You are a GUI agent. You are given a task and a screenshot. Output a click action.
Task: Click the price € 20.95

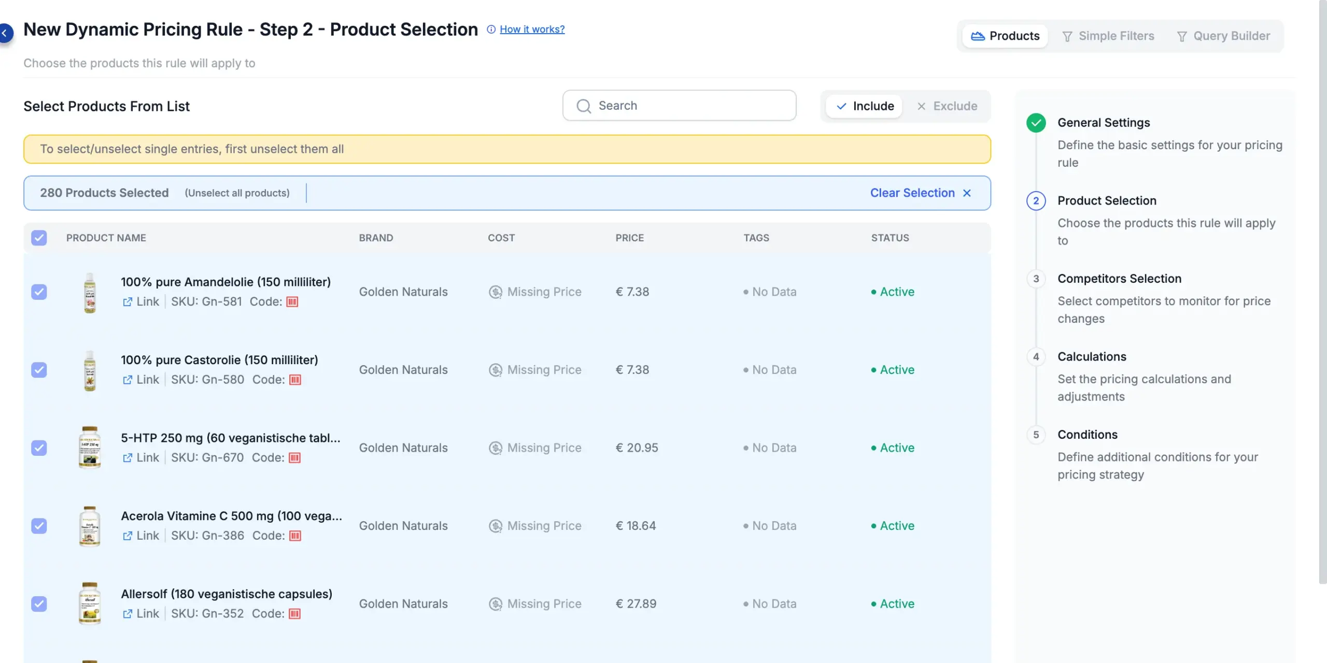point(637,448)
